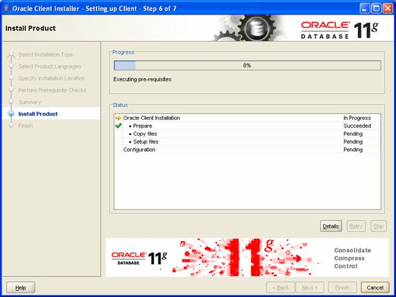Select the Perform Prerequisite Checks step

(x=52, y=90)
